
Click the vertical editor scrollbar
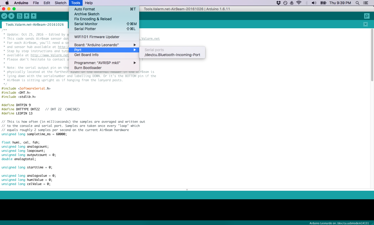[372, 55]
